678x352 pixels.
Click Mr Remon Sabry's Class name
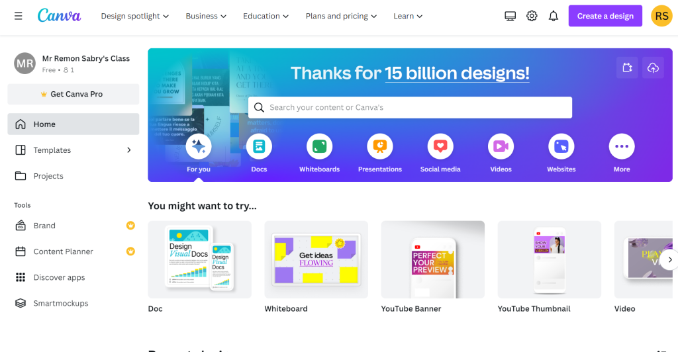pos(85,58)
